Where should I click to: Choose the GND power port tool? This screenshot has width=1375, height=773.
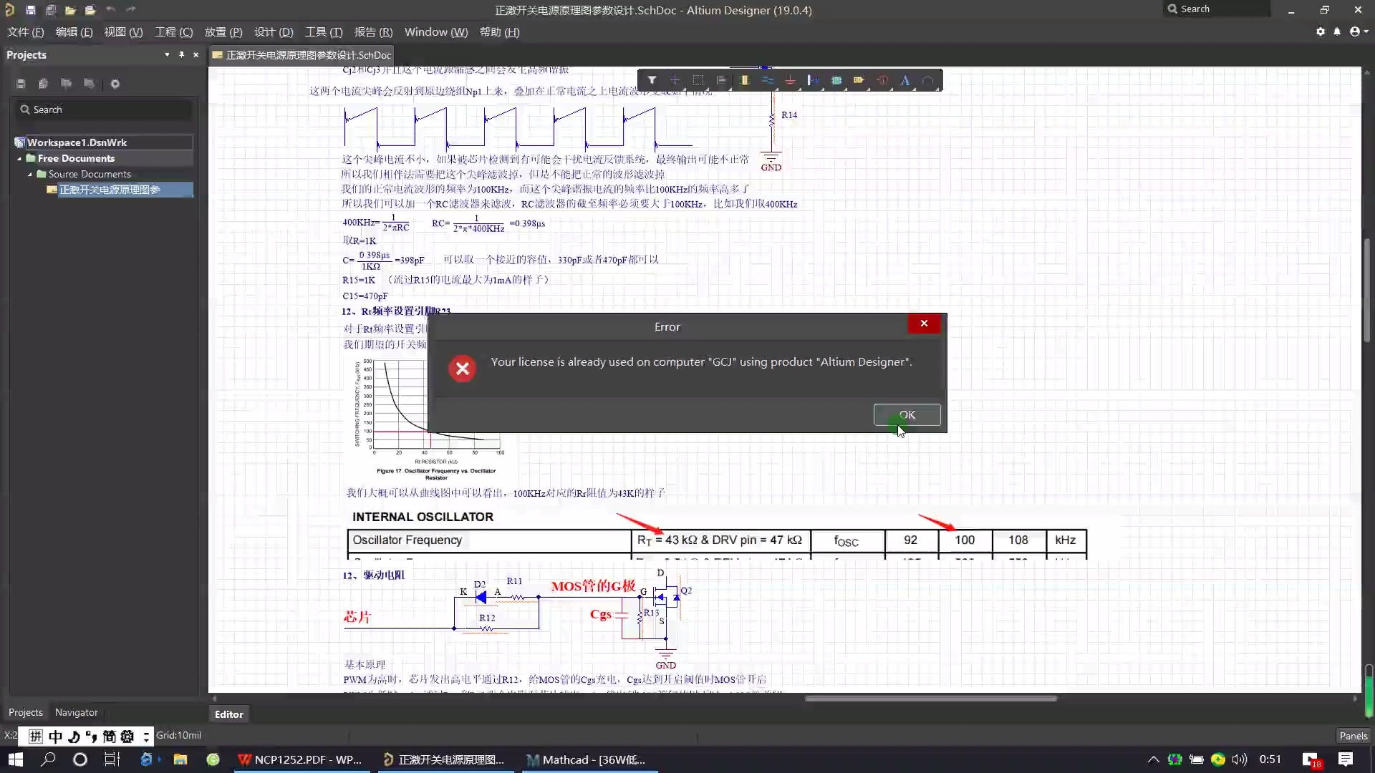point(791,80)
